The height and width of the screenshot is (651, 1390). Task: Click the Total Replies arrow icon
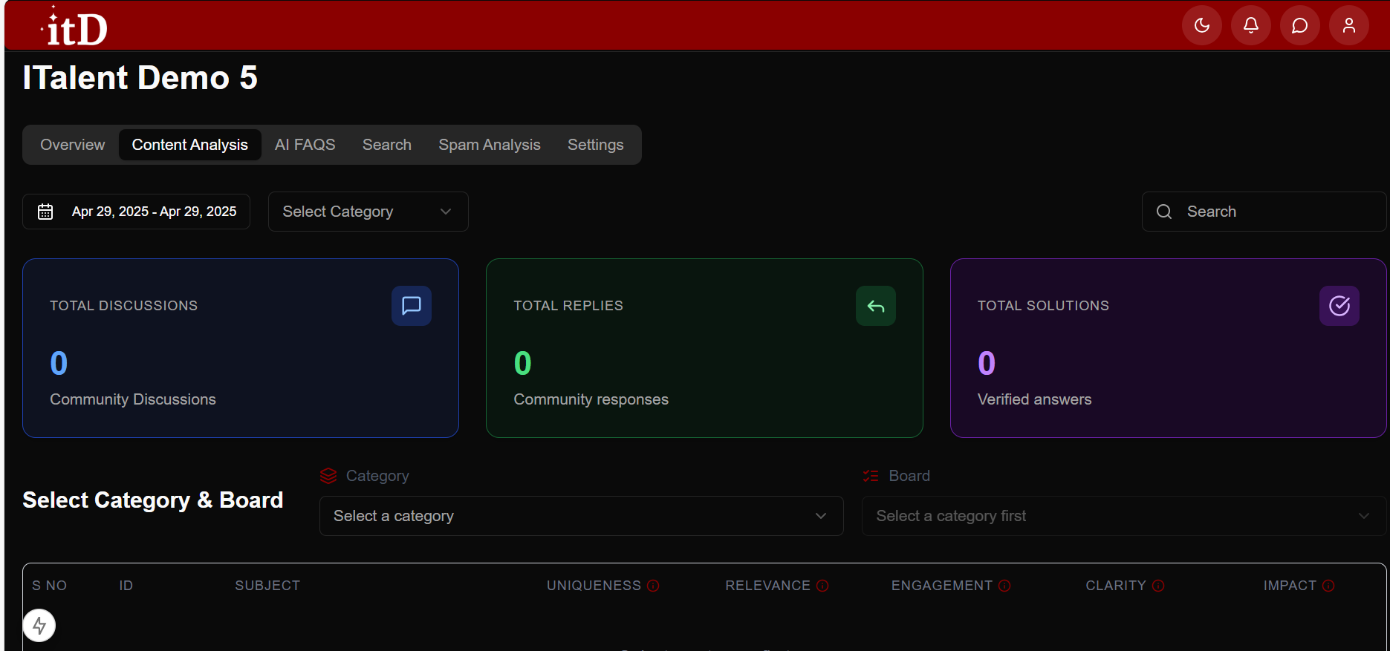[x=875, y=306]
